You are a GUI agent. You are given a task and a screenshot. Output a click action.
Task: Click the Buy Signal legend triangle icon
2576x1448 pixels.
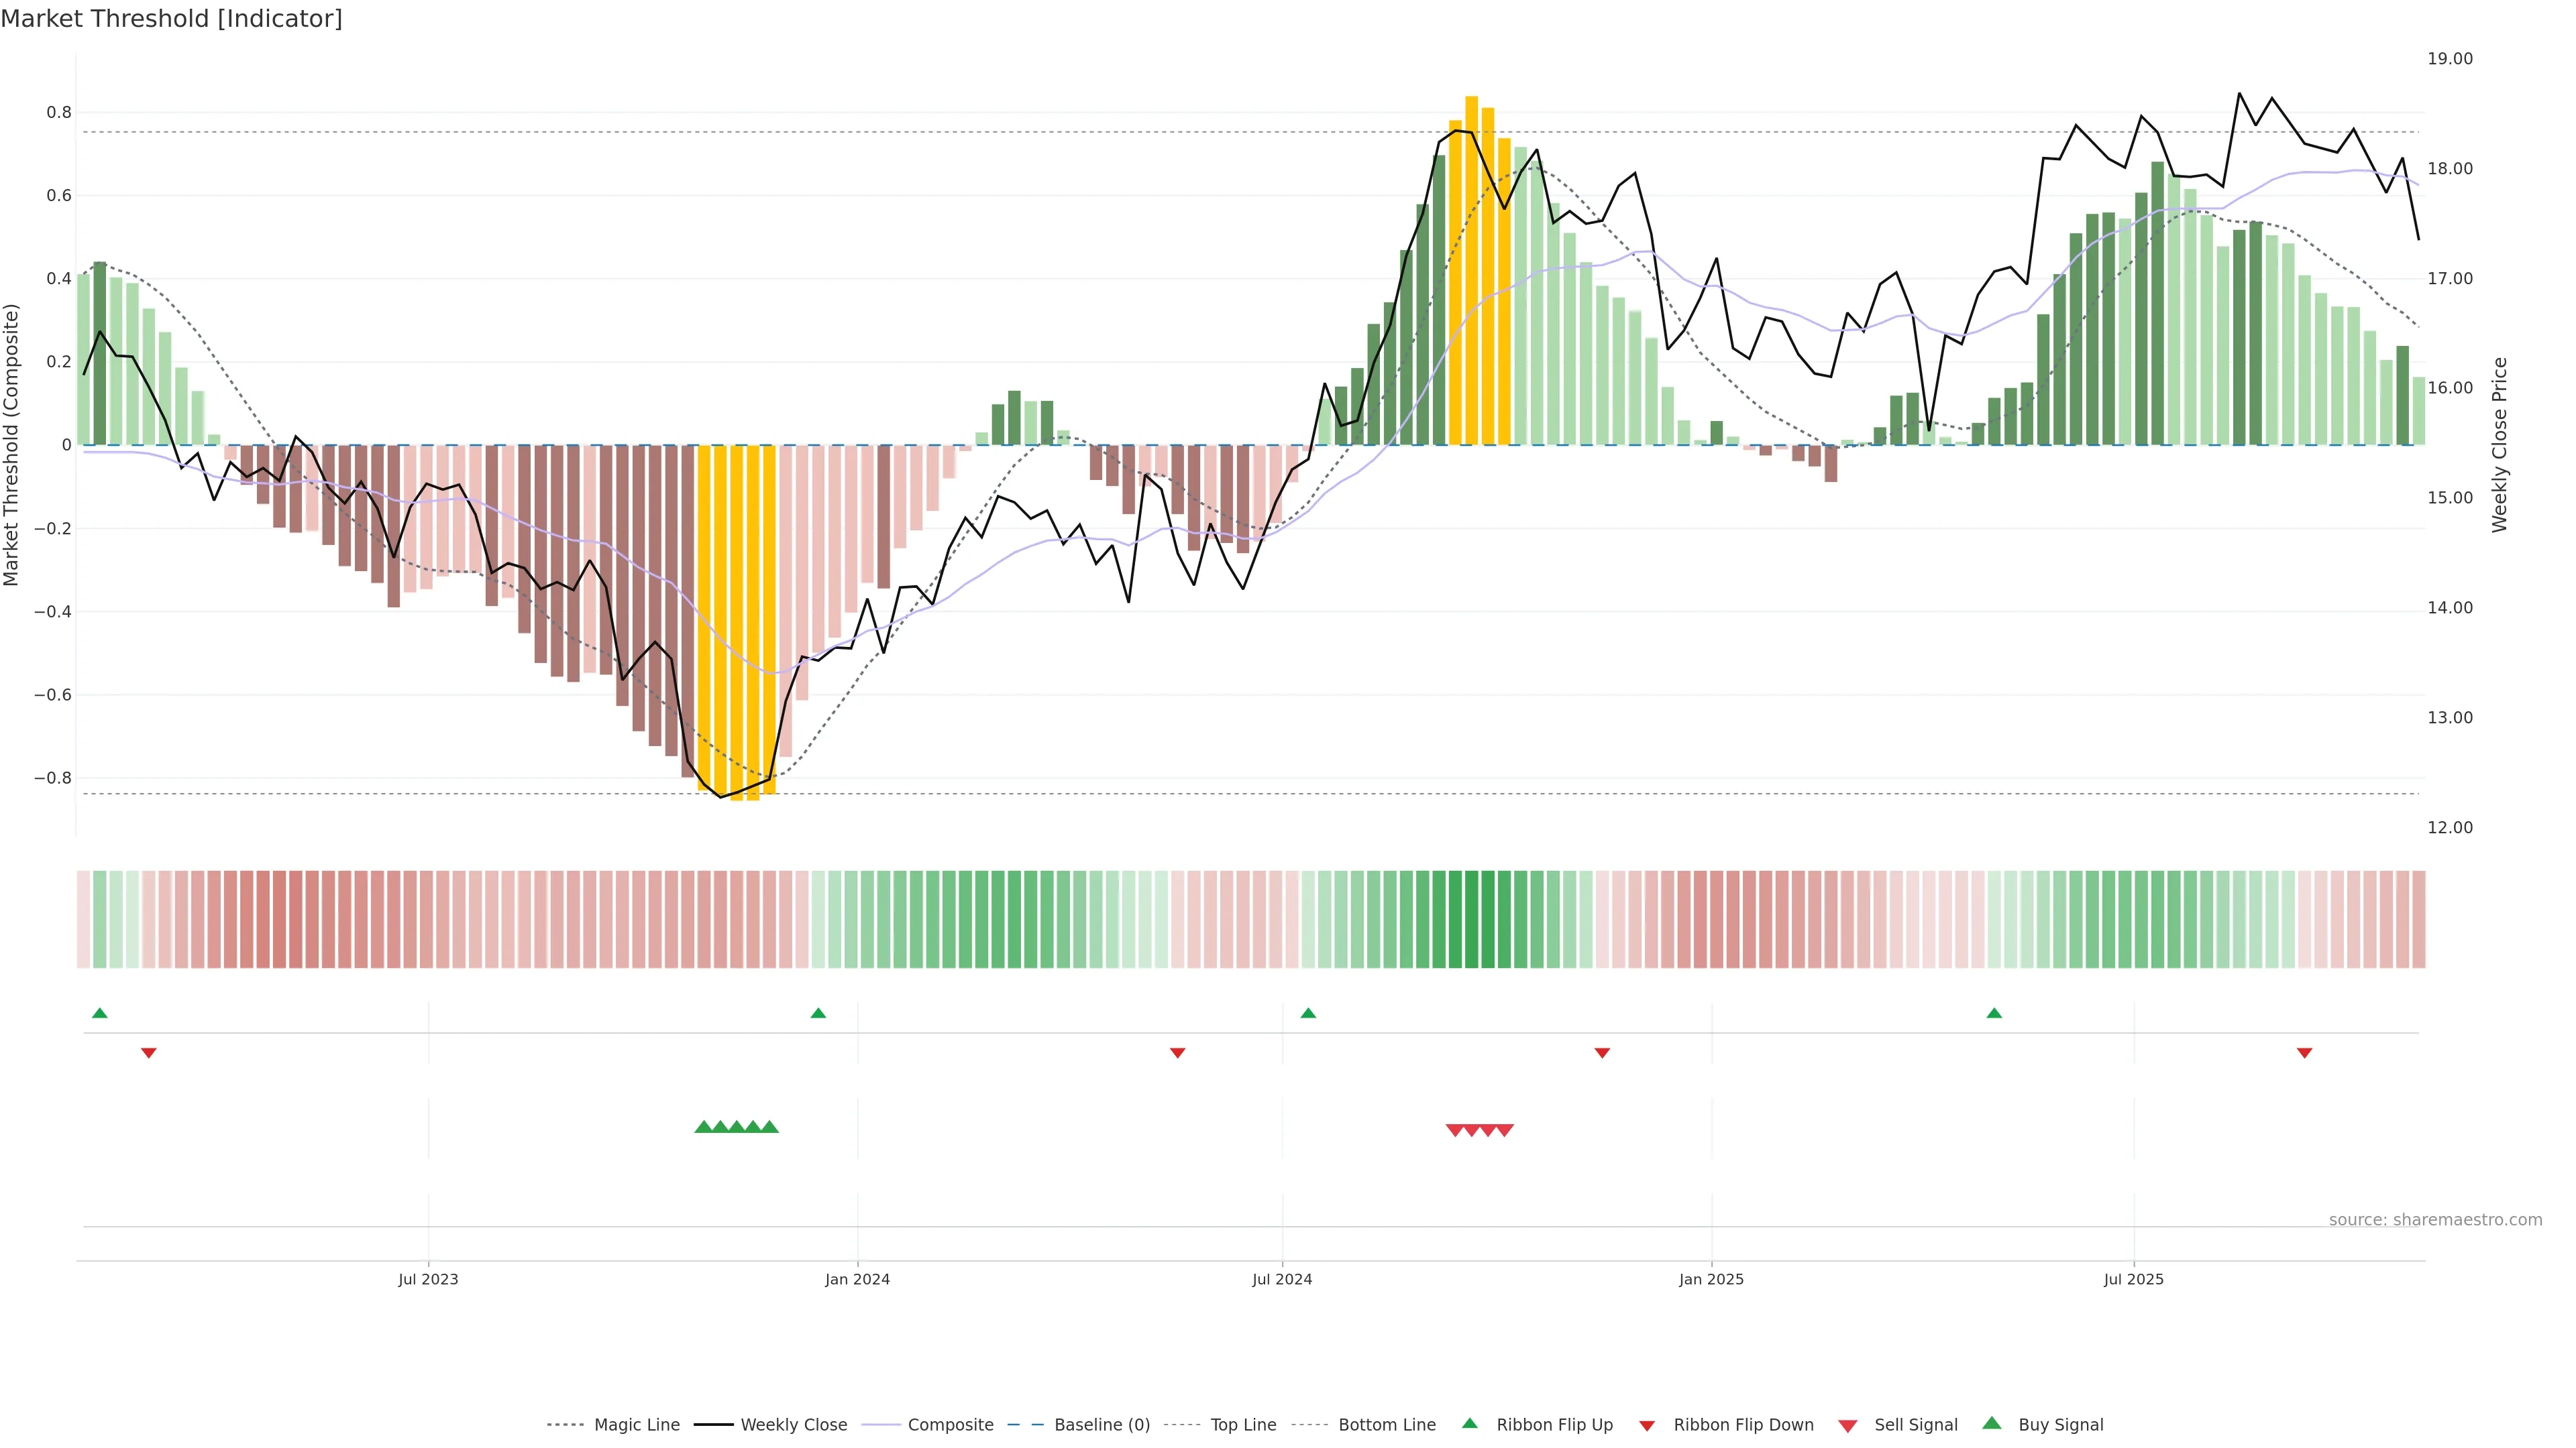pos(1991,1423)
